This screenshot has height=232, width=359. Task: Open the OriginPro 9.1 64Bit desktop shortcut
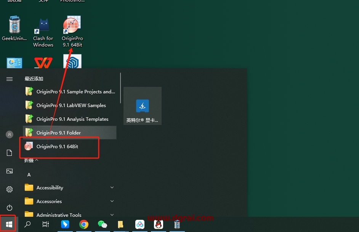(x=72, y=32)
